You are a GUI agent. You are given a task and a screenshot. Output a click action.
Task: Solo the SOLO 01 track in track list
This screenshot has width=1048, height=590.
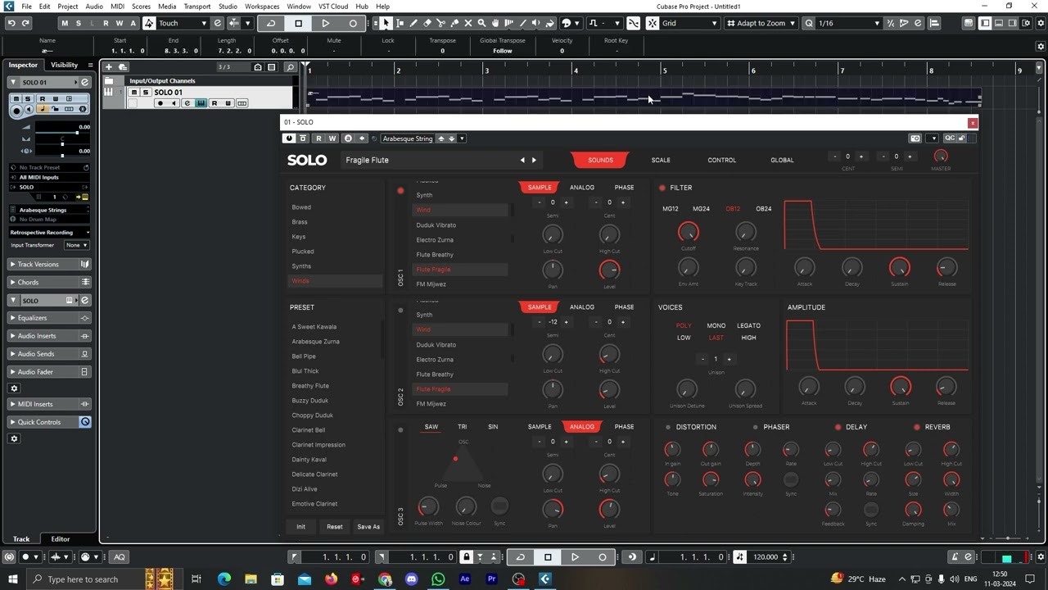(x=146, y=93)
